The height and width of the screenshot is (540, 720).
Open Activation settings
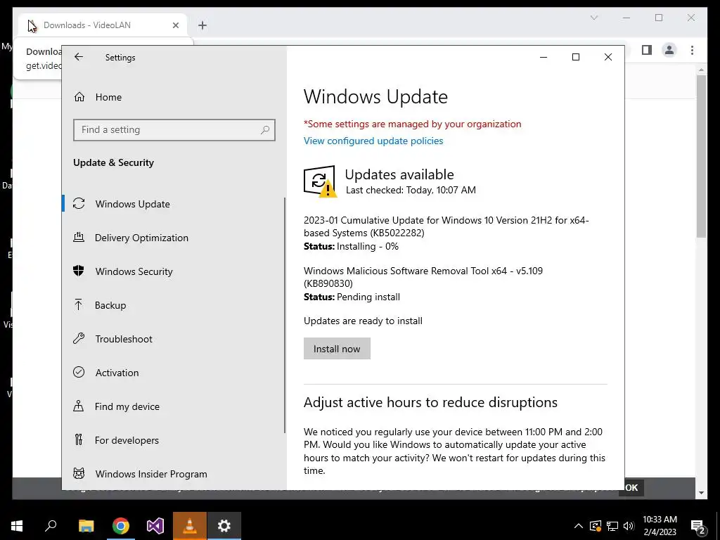174,373
